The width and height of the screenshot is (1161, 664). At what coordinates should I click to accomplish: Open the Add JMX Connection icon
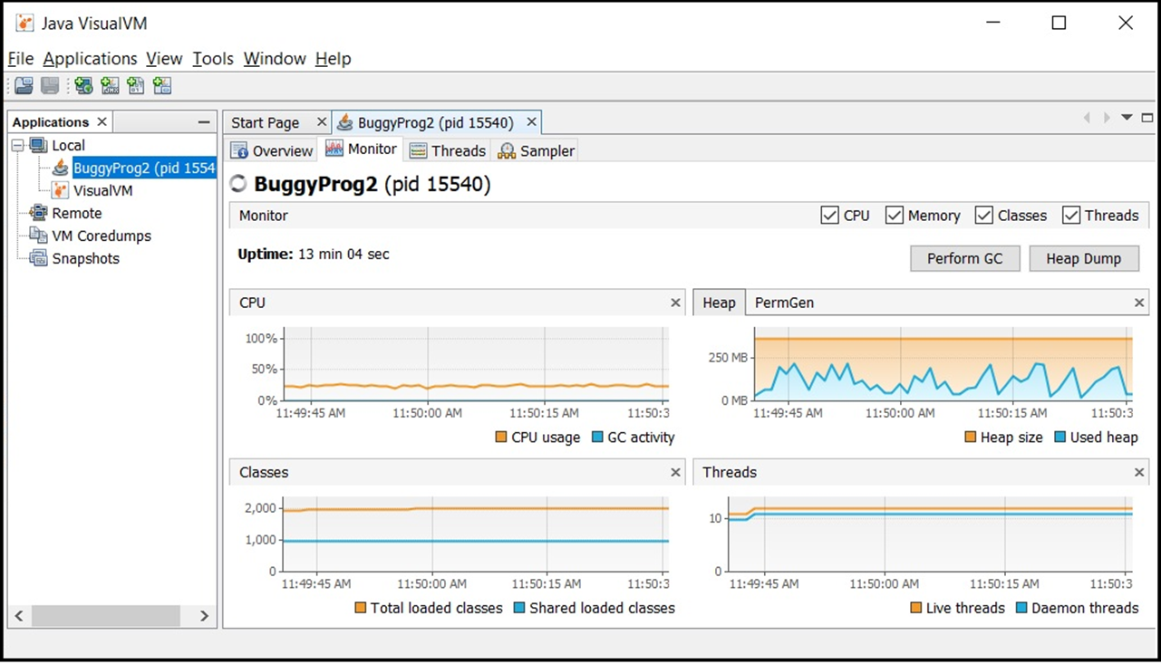tap(110, 85)
